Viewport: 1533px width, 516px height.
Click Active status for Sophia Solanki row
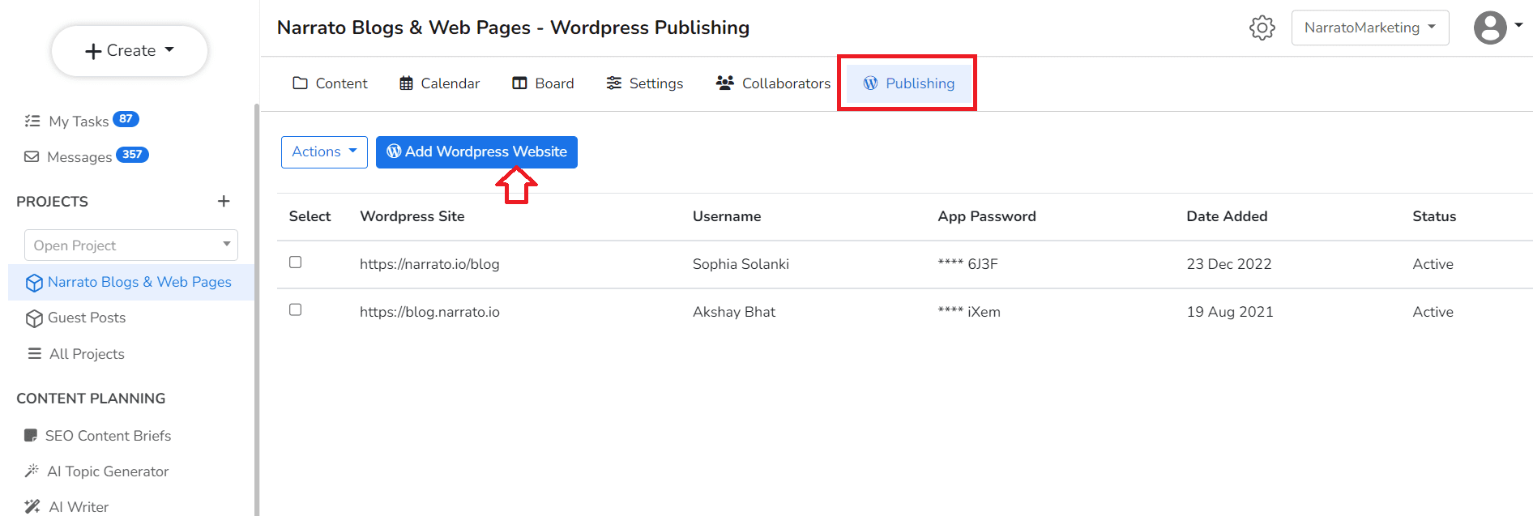pos(1433,264)
